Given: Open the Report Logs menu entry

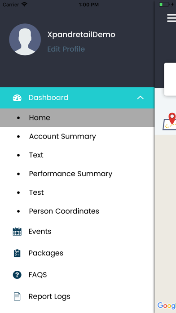Looking at the screenshot, I should tap(77, 296).
